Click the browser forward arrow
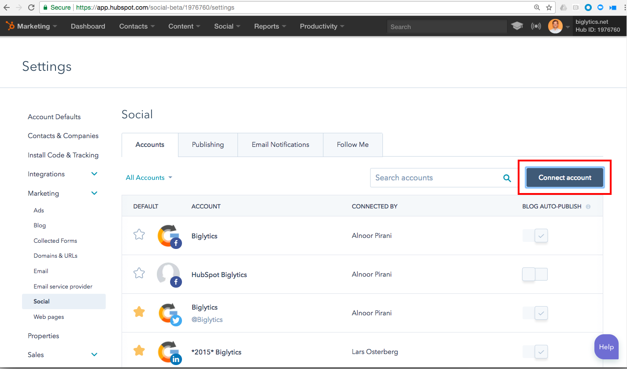 point(19,7)
